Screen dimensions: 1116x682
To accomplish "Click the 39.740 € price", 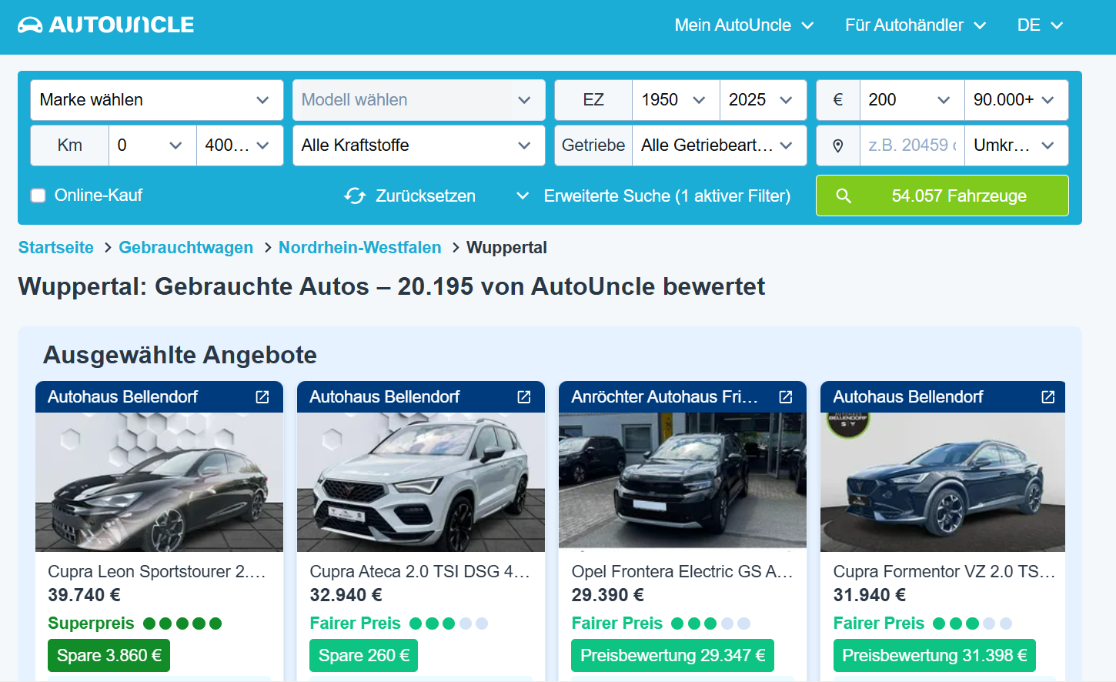I will click(84, 595).
